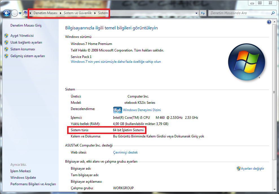Open Uzak bağlantı ayarları

pyautogui.click(x=26, y=42)
